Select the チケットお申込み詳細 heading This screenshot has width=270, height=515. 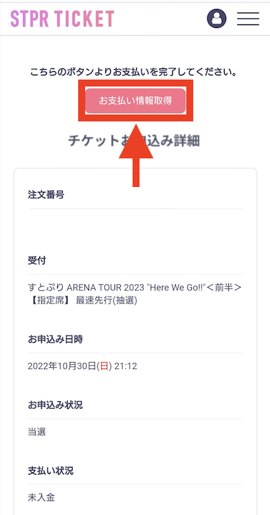[134, 141]
